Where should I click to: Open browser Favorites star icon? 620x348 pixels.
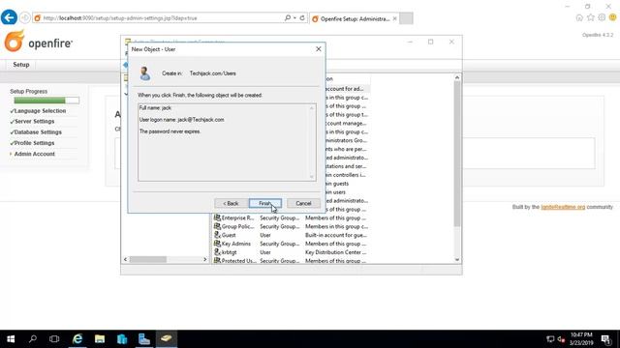click(591, 17)
